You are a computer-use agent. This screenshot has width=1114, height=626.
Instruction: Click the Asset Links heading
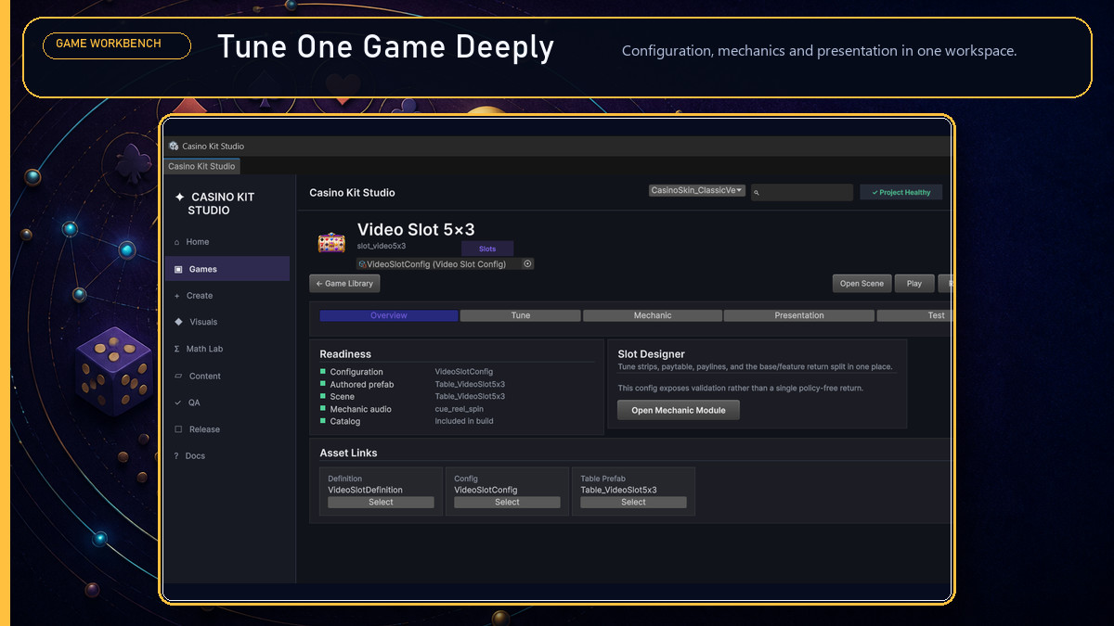(x=348, y=453)
